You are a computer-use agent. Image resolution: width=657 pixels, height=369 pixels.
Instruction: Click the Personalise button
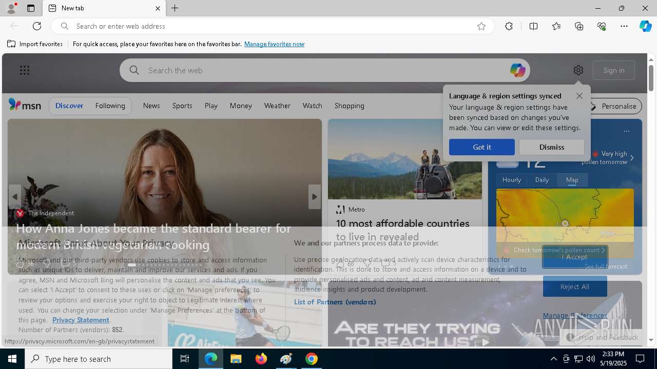coord(613,106)
